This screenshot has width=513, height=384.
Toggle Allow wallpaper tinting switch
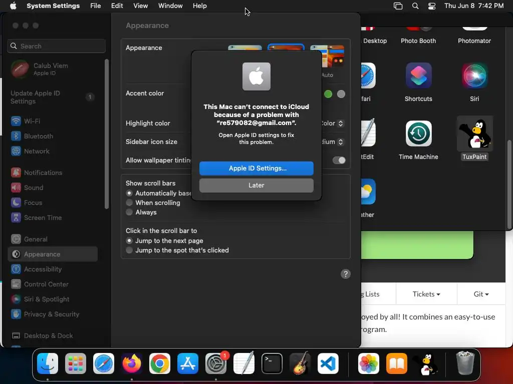[339, 160]
